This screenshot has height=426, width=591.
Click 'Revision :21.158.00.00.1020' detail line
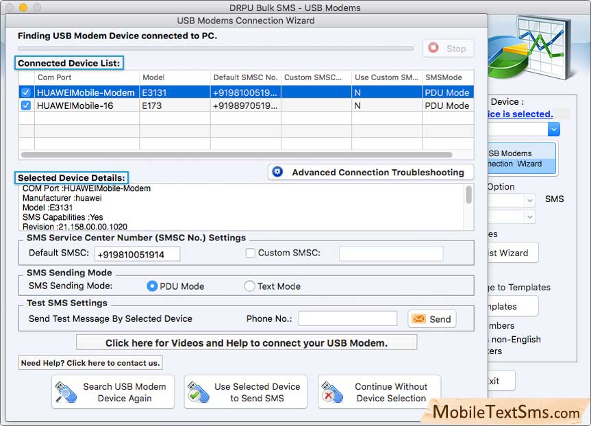[75, 227]
